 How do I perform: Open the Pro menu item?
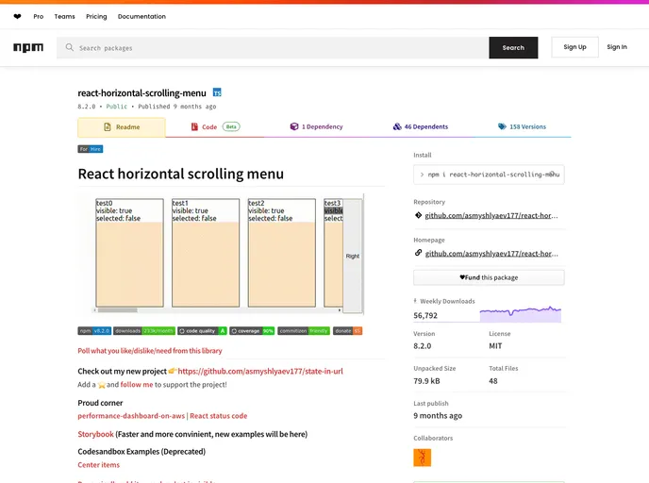click(x=39, y=17)
